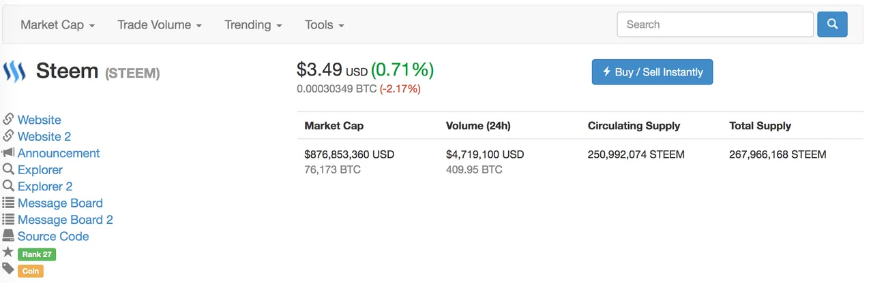The width and height of the screenshot is (873, 283).
Task: Open the Tools menu
Action: [324, 24]
